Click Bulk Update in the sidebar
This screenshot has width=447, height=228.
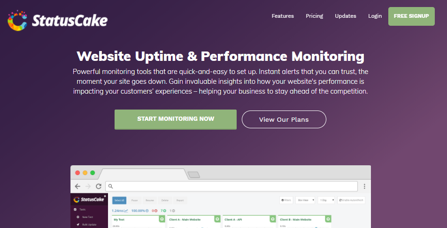coord(86,225)
